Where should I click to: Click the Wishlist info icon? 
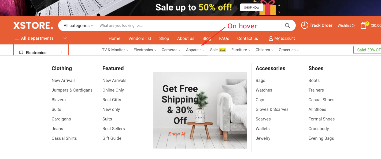pos(353,26)
